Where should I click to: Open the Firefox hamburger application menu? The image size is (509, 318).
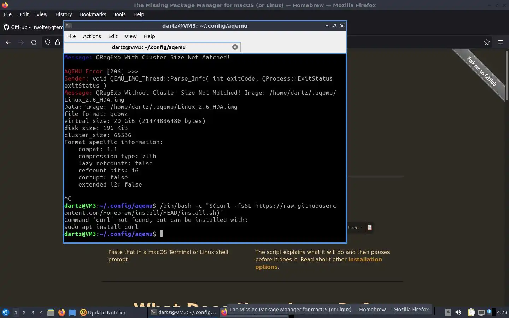501,42
